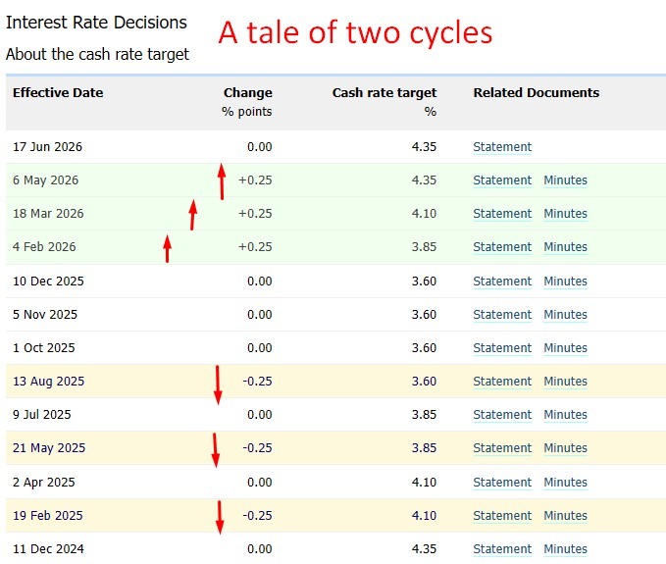666x564 pixels.
Task: Click the 4.35 cash rate for 11 Dec 2024
Action: (x=424, y=549)
